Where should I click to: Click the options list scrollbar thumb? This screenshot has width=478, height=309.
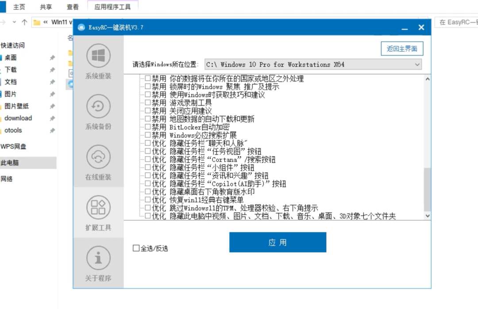pos(428,189)
